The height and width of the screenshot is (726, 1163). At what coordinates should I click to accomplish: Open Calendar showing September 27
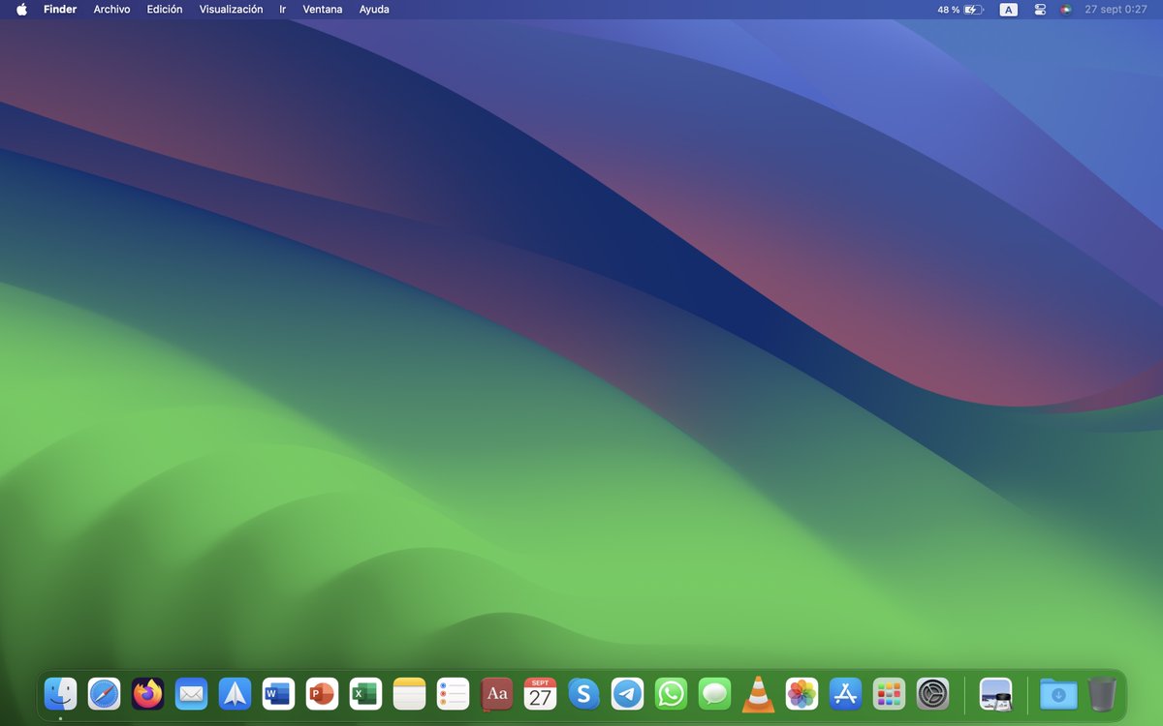click(x=540, y=693)
